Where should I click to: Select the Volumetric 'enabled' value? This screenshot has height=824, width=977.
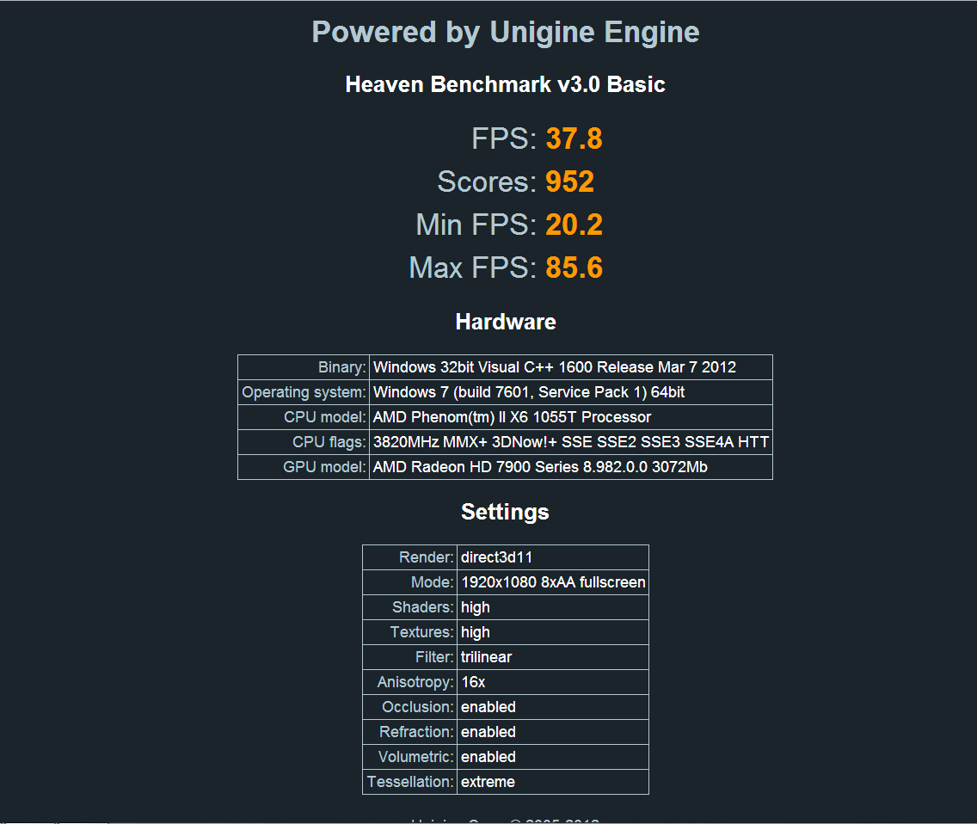pos(488,757)
